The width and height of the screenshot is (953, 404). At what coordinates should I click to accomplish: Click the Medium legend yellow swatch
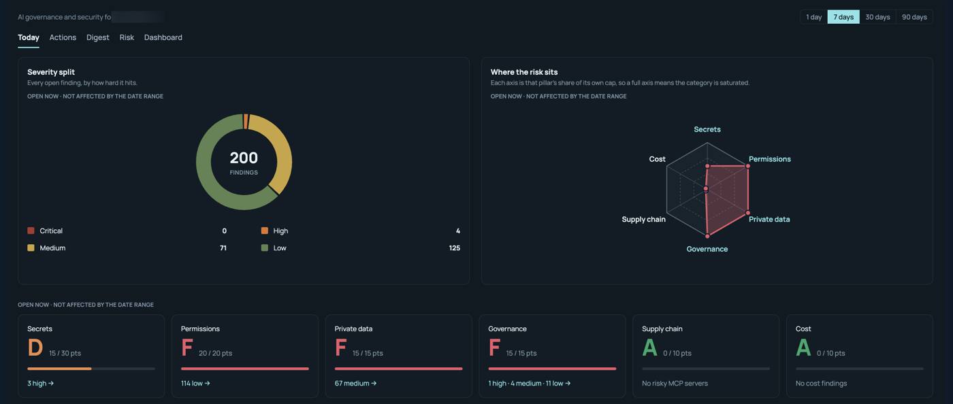click(x=31, y=248)
